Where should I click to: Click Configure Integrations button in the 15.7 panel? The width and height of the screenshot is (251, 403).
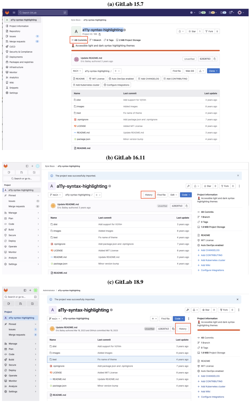117,85
